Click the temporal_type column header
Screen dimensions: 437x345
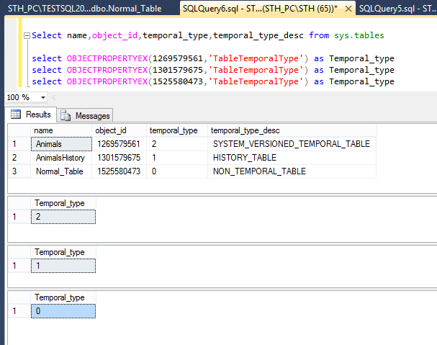click(x=177, y=130)
